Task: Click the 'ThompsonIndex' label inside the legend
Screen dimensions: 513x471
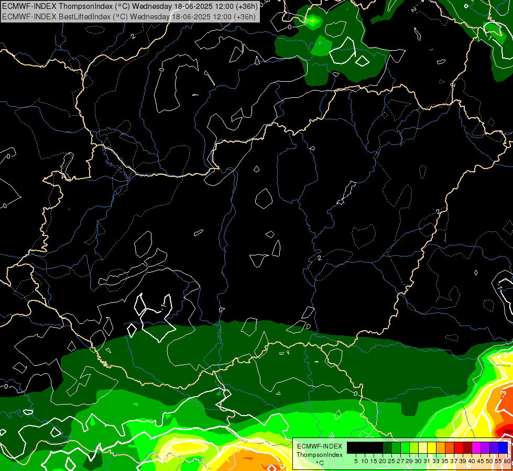Action: click(x=320, y=455)
